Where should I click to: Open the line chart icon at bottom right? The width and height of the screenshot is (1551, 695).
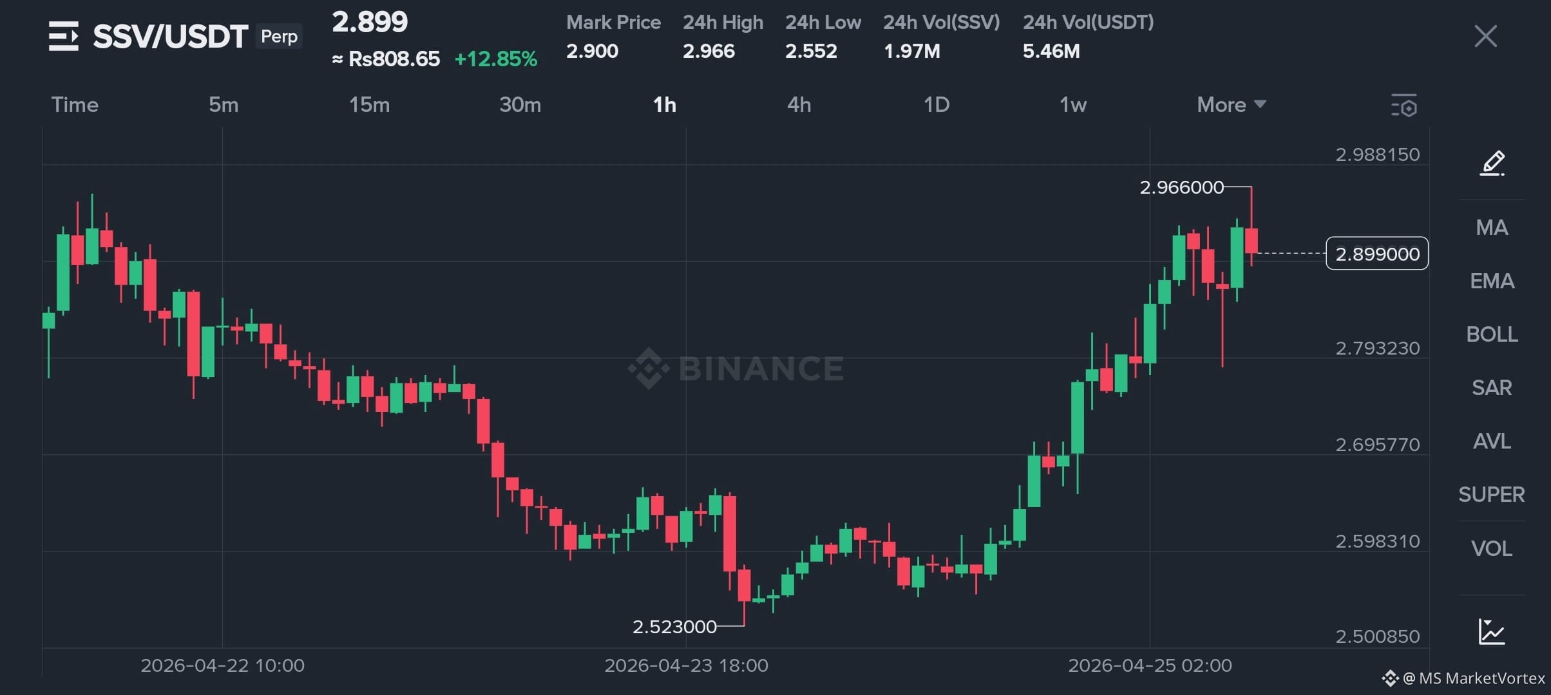(x=1492, y=631)
